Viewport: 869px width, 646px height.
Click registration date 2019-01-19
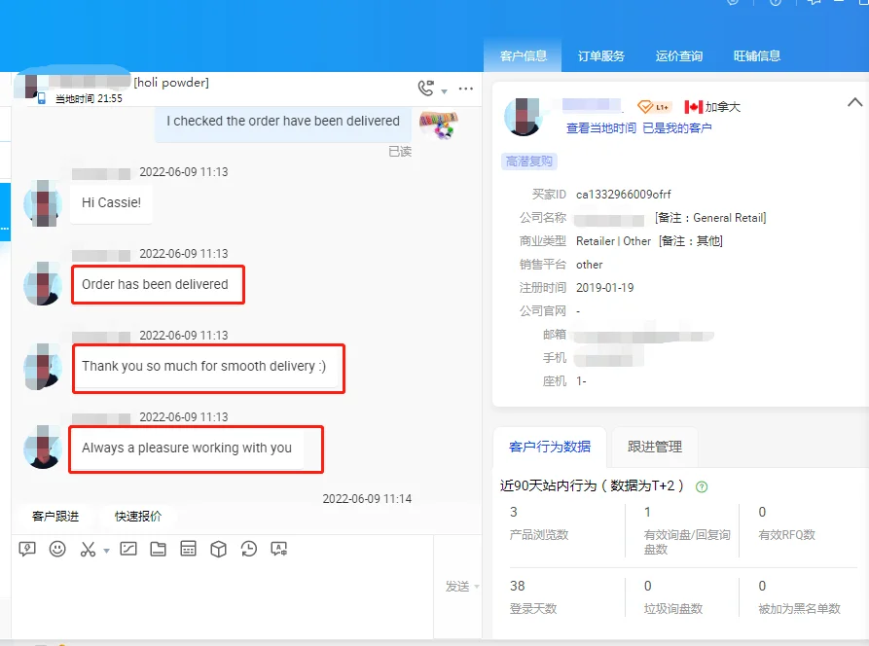click(x=604, y=288)
